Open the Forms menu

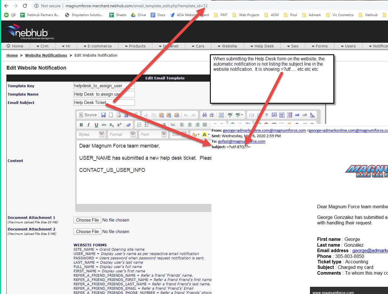coord(319,46)
